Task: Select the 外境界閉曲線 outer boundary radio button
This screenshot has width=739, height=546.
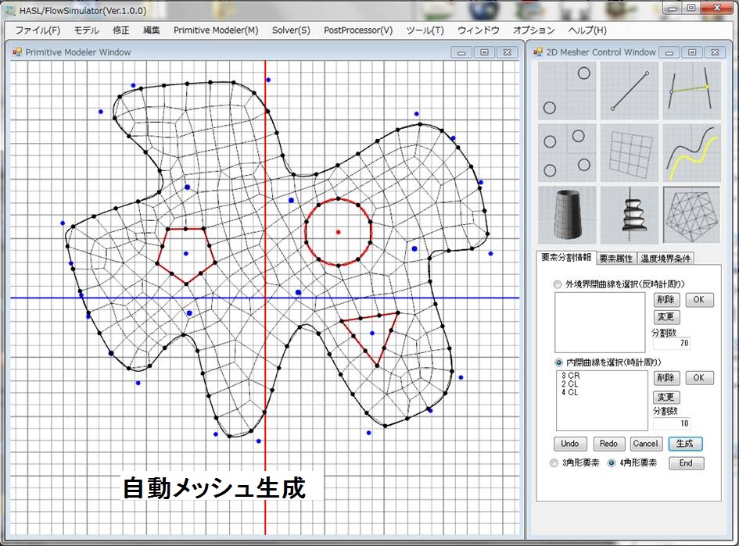Action: pyautogui.click(x=558, y=284)
